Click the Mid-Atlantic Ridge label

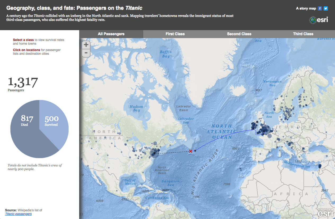[204, 172]
